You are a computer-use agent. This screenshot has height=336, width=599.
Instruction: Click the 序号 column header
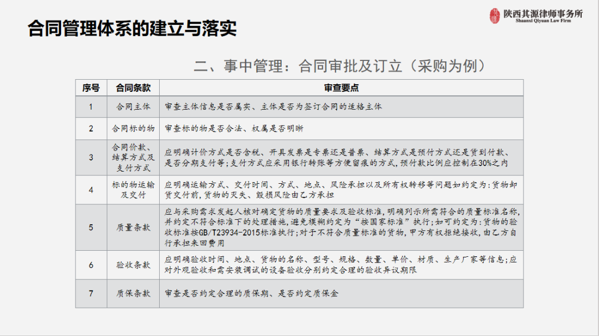(x=91, y=87)
